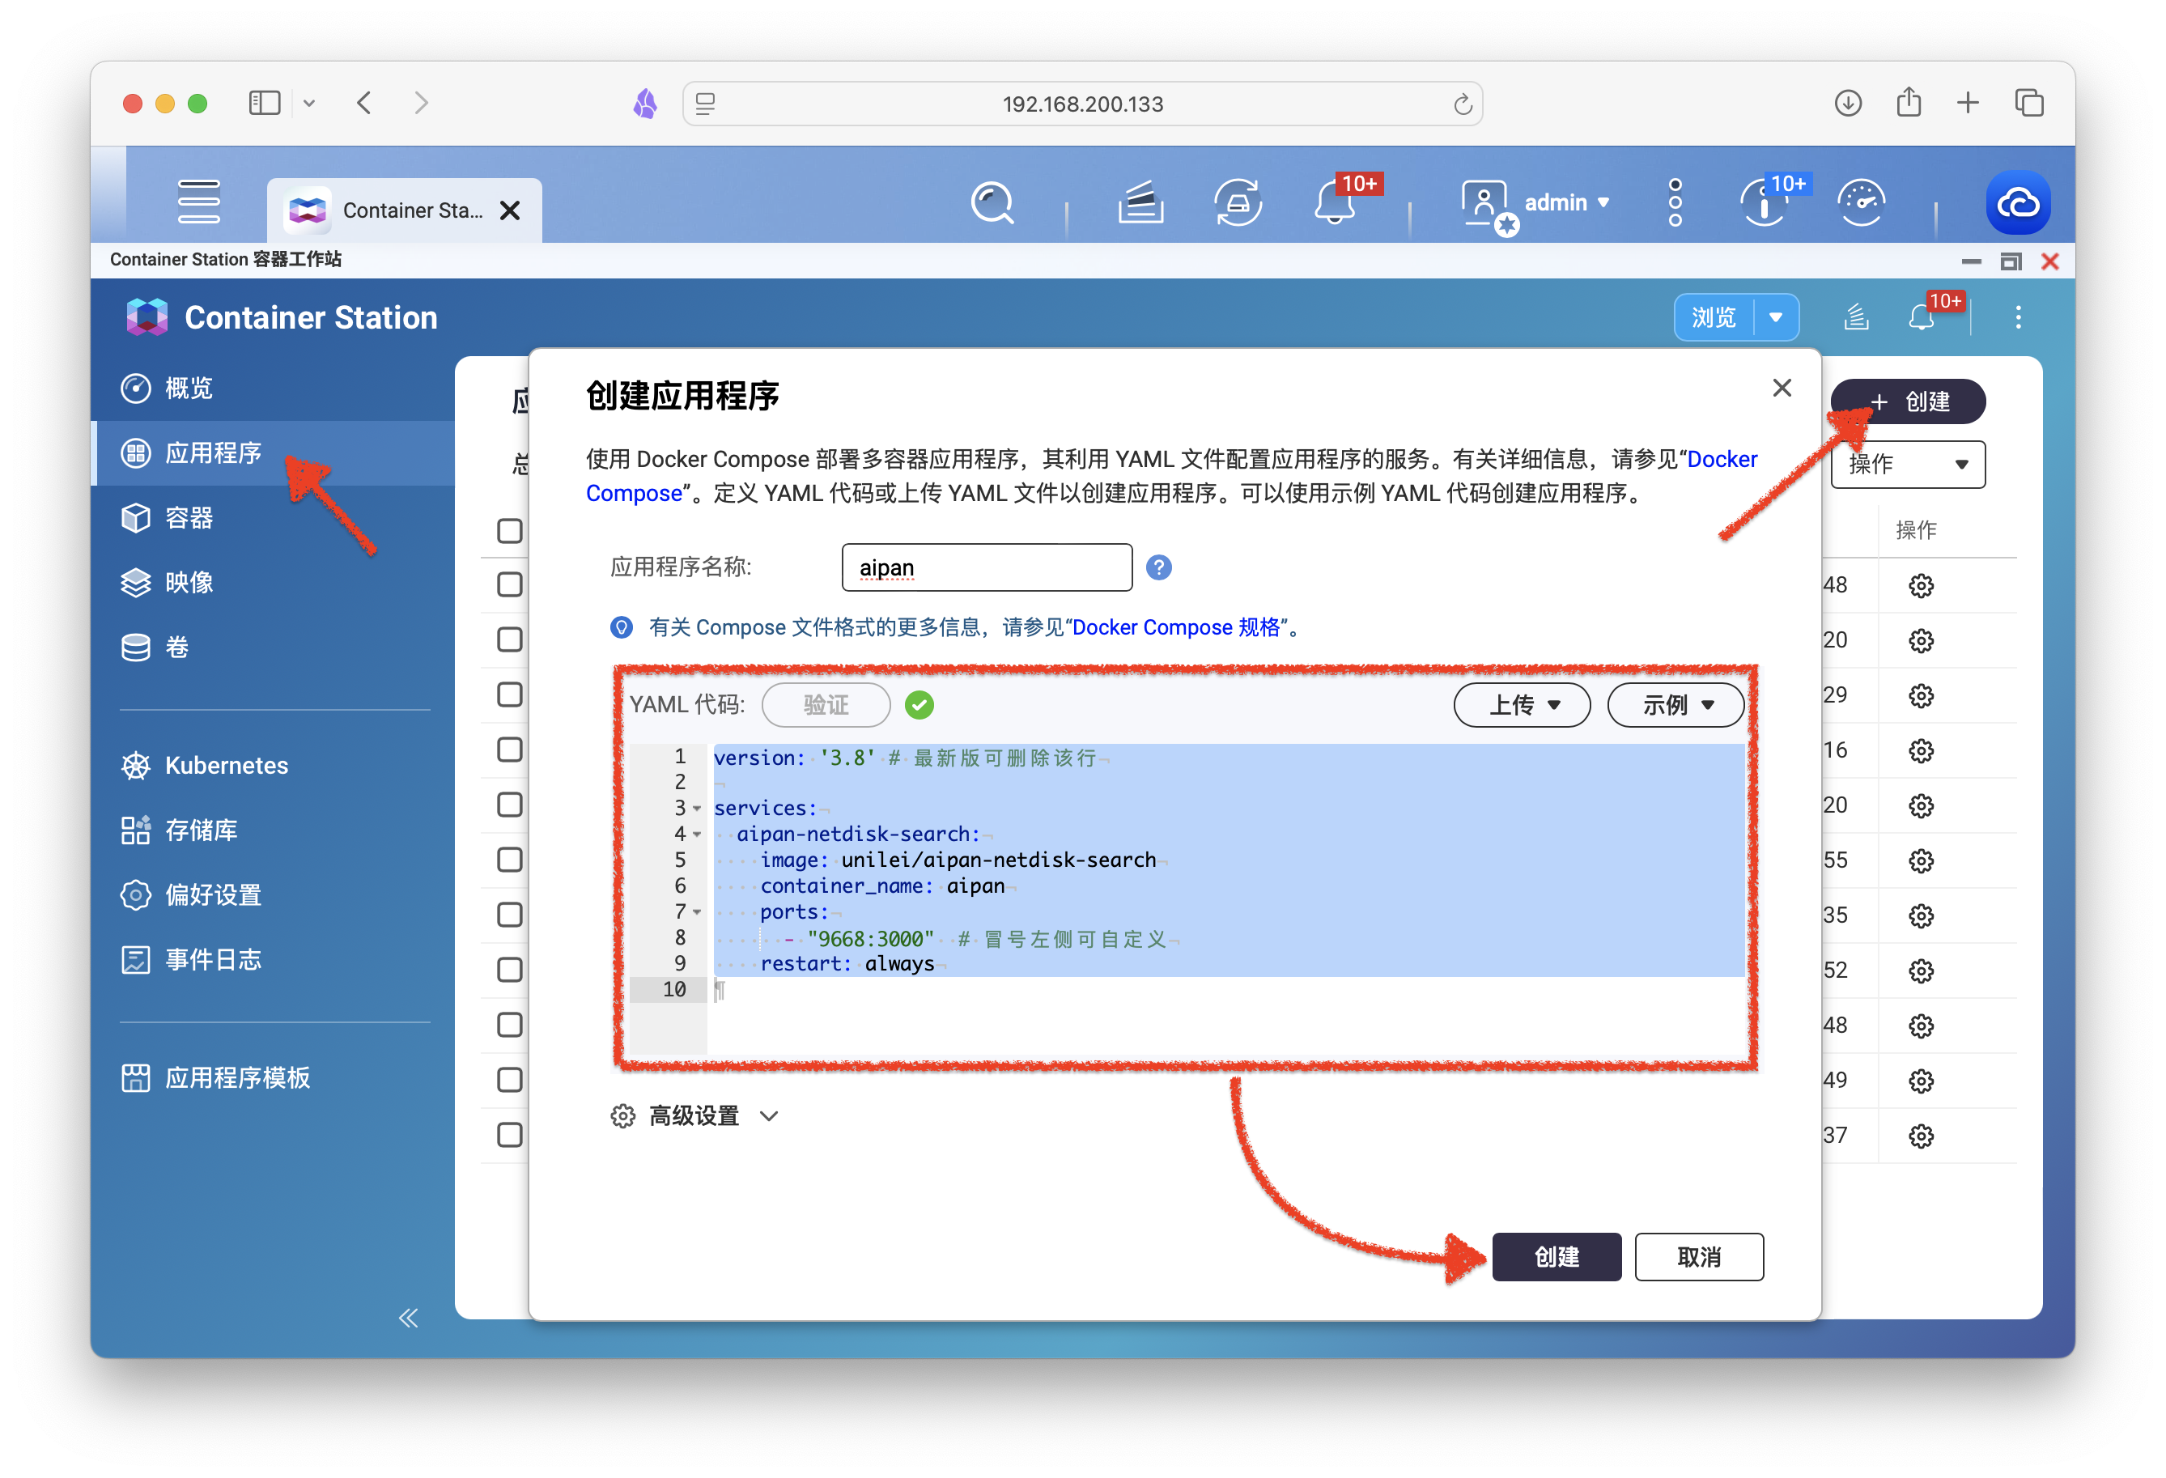The image size is (2166, 1478).
Task: Click the dark 创建 button in dialog
Action: [x=1557, y=1257]
